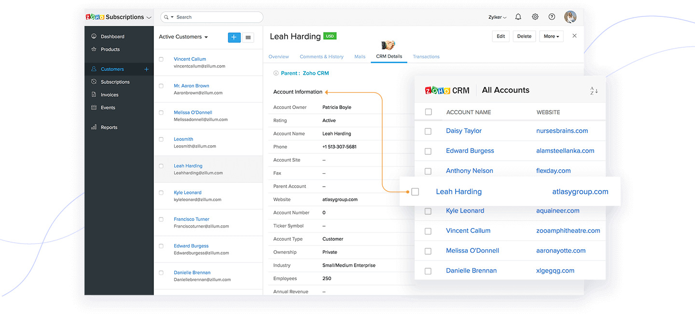This screenshot has width=695, height=314.
Task: Click the Dashboard sidebar icon
Action: (94, 37)
